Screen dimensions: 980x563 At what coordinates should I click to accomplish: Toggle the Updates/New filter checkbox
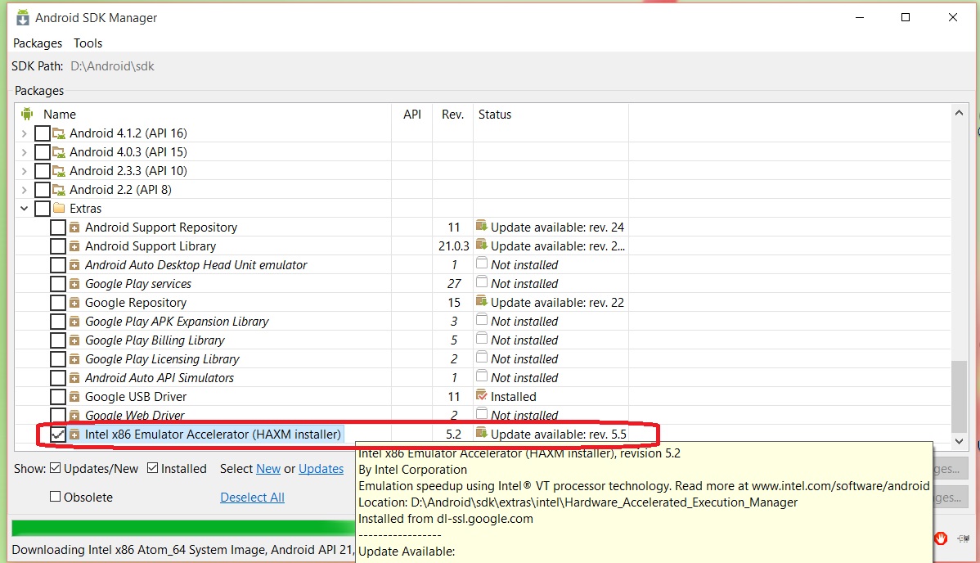[x=55, y=468]
